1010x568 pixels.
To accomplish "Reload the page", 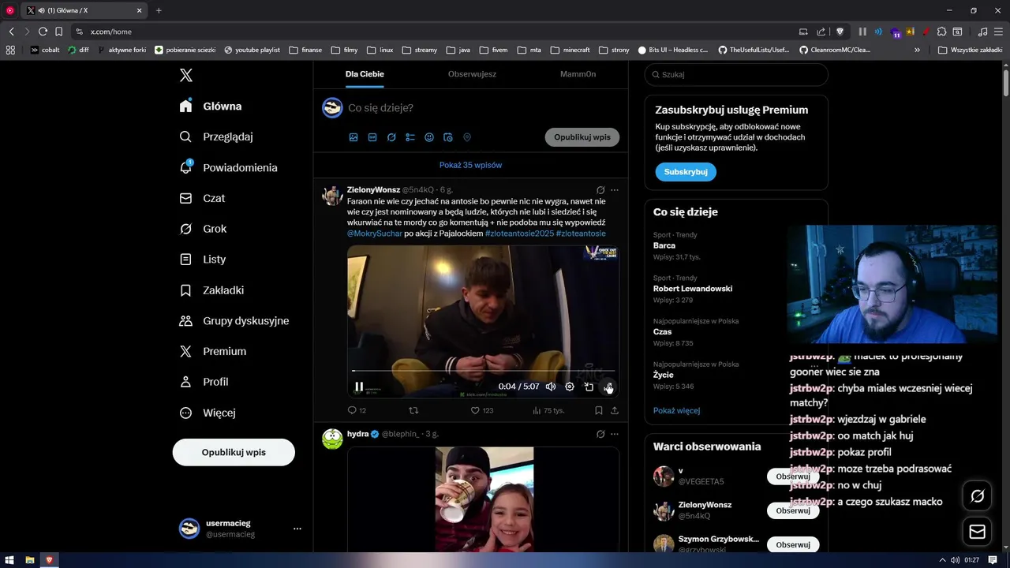I will 43,32.
